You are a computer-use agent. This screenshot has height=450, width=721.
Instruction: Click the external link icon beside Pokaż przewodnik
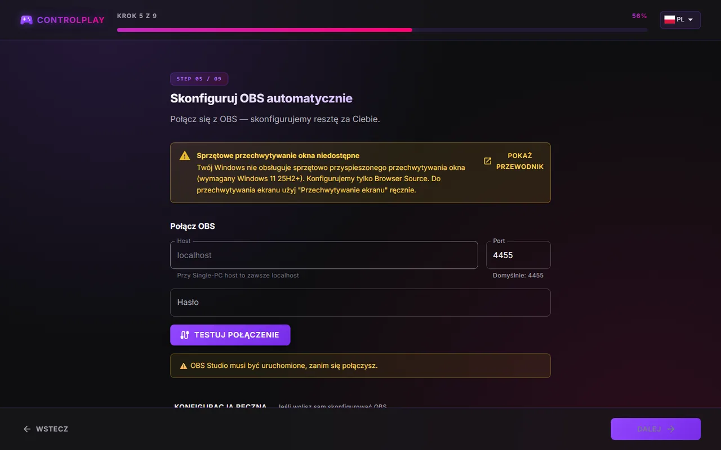click(x=488, y=161)
